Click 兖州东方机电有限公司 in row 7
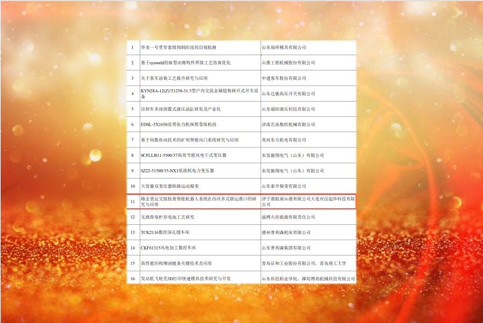This screenshot has width=483, height=323. click(284, 140)
